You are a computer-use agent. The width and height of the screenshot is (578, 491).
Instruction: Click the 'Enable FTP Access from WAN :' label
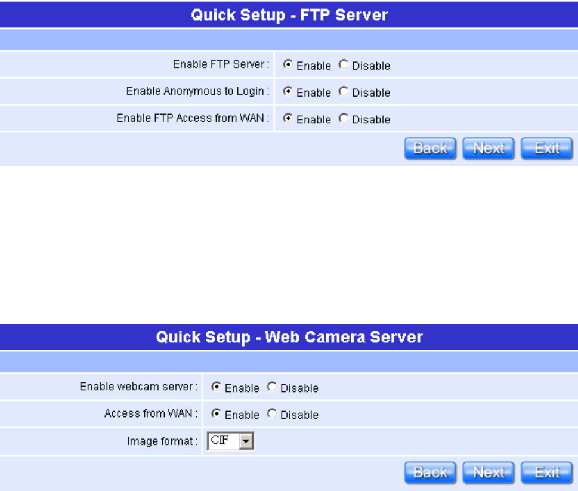click(193, 118)
